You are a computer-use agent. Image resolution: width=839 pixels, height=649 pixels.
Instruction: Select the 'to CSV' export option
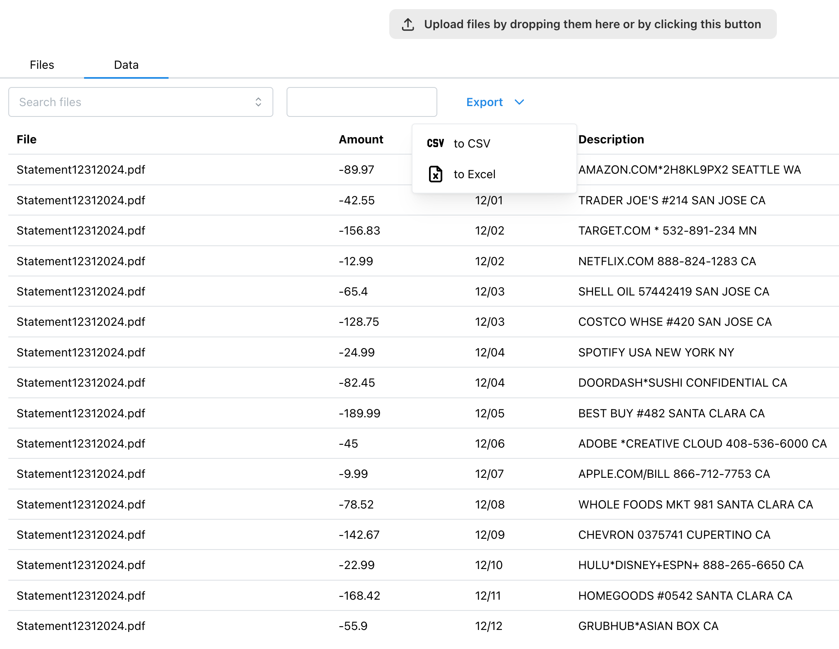coord(472,143)
